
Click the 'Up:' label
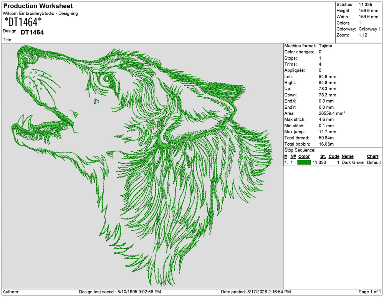288,89
